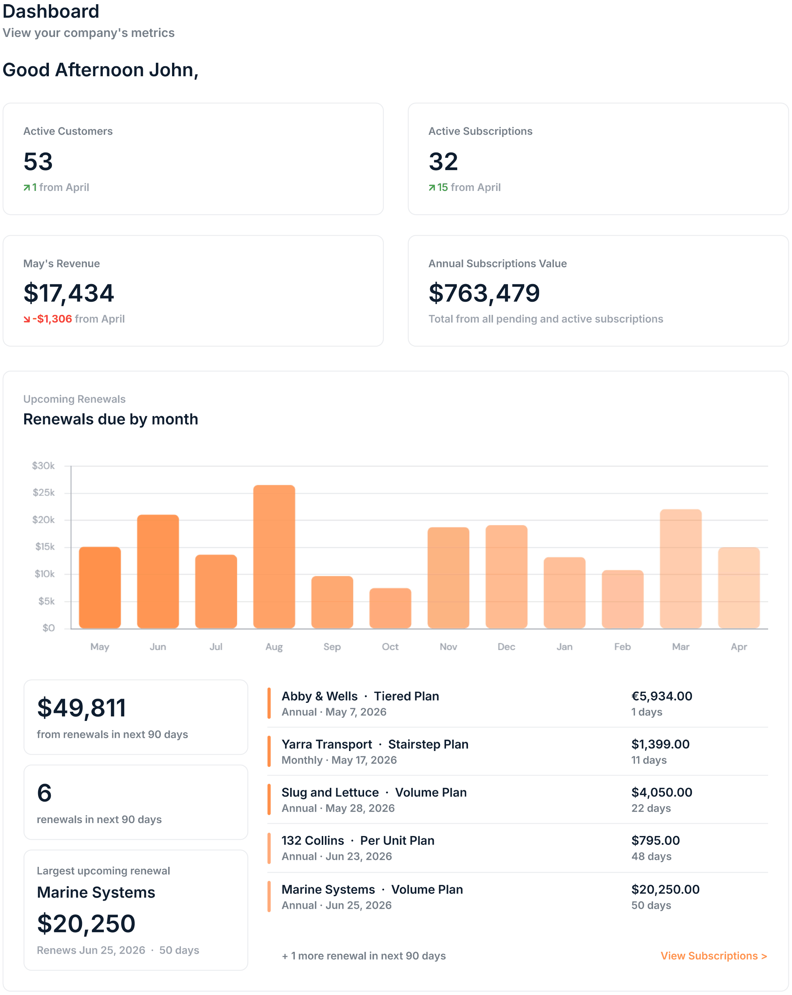
Task: Open the View Subscriptions link
Action: coord(713,956)
